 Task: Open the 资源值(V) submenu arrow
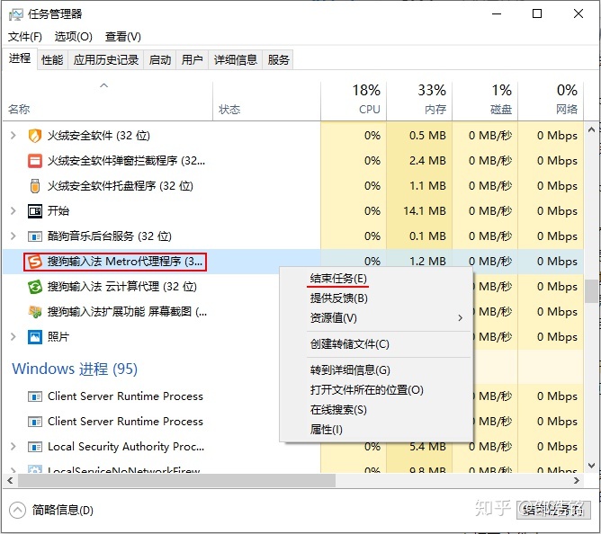[x=461, y=318]
